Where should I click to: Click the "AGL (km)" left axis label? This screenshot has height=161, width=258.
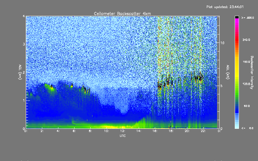click(x=20, y=72)
